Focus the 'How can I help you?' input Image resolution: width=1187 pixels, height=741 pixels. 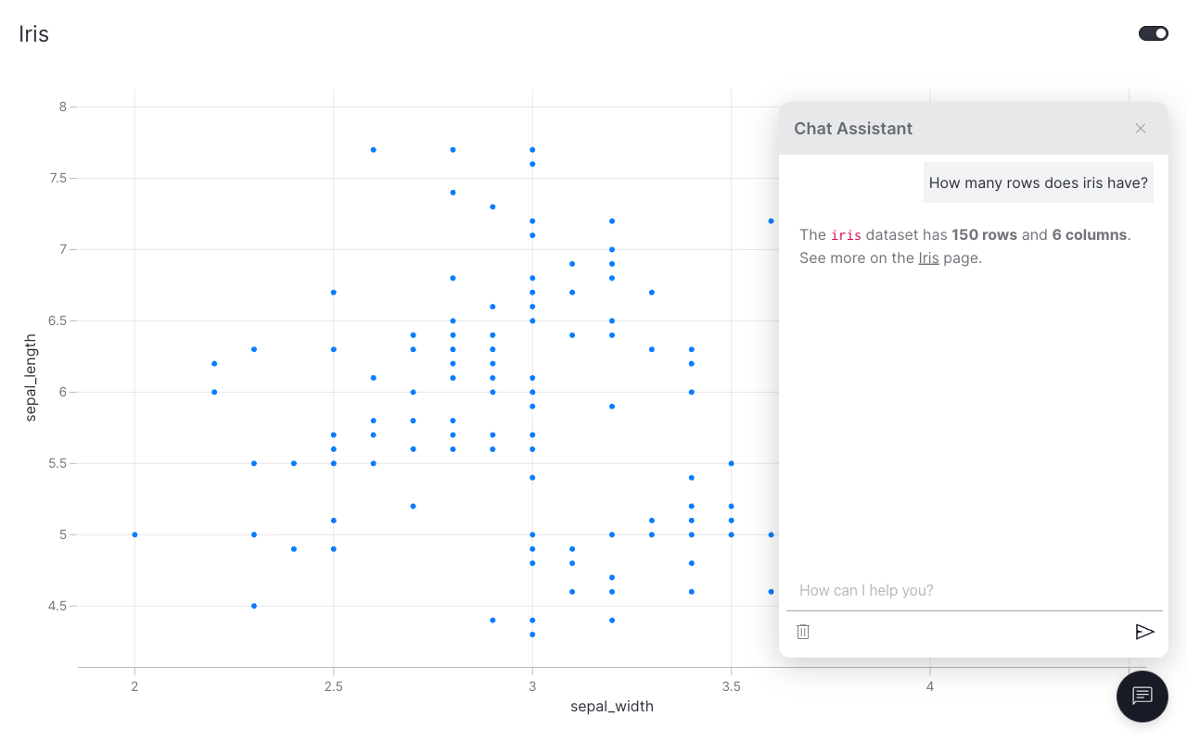[x=974, y=591]
